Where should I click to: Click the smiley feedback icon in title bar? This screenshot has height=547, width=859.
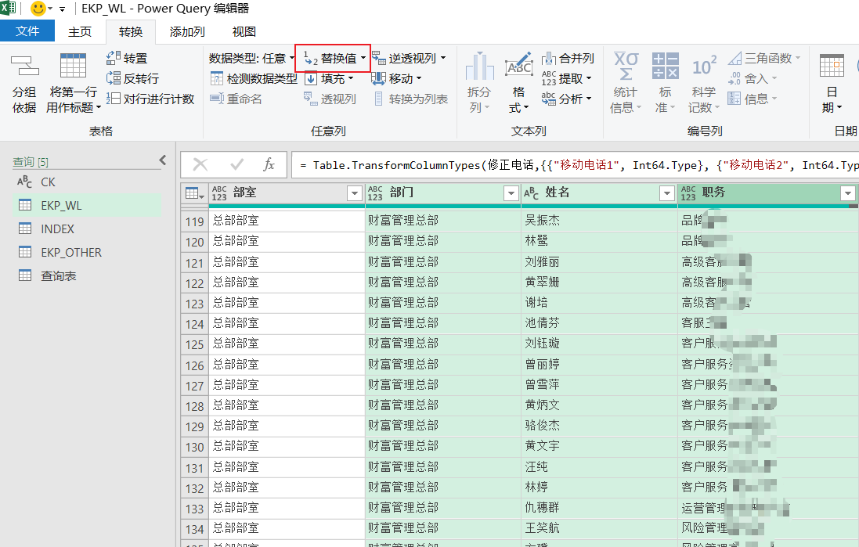(x=38, y=8)
